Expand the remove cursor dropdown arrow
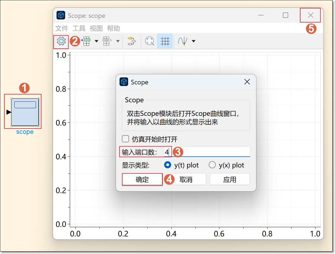Viewport: 335px width, 254px height. coord(118,41)
